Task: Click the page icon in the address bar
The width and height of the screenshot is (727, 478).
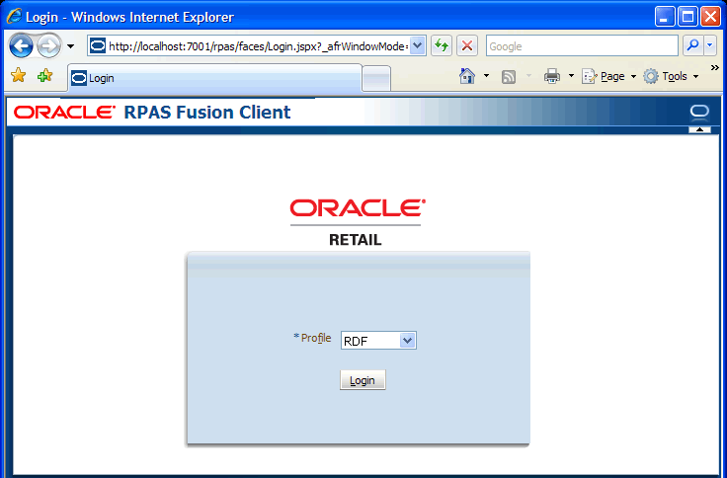Action: [98, 45]
